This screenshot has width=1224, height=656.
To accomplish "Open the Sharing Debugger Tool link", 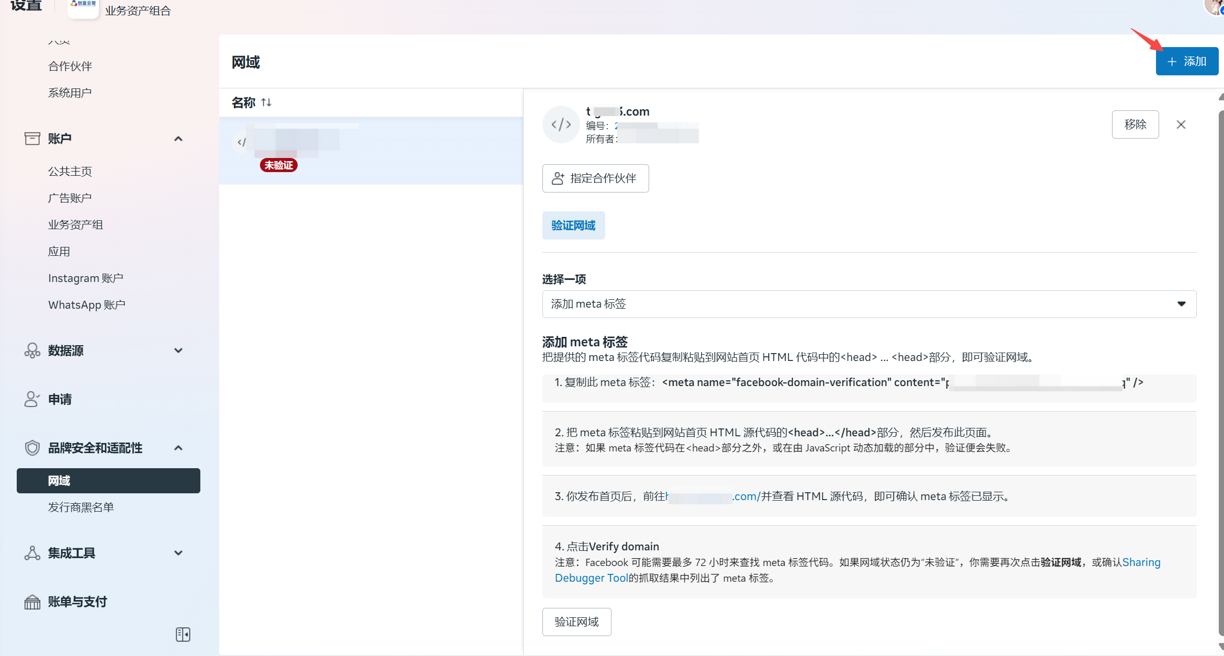I will coord(591,578).
